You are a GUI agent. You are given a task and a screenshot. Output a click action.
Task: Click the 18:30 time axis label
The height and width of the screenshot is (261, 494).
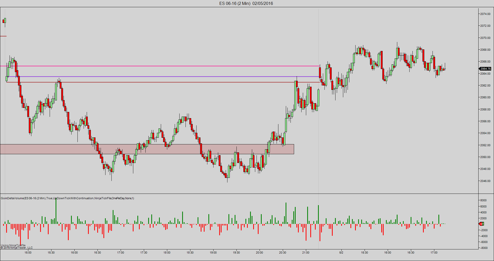point(190,253)
